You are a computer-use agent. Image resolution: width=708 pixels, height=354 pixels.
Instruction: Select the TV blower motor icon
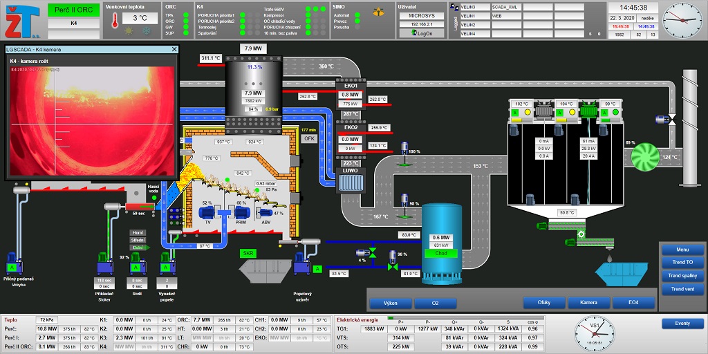208,213
